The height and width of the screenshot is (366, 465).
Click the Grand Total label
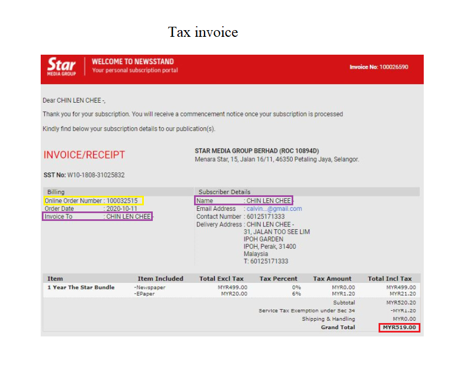338,328
